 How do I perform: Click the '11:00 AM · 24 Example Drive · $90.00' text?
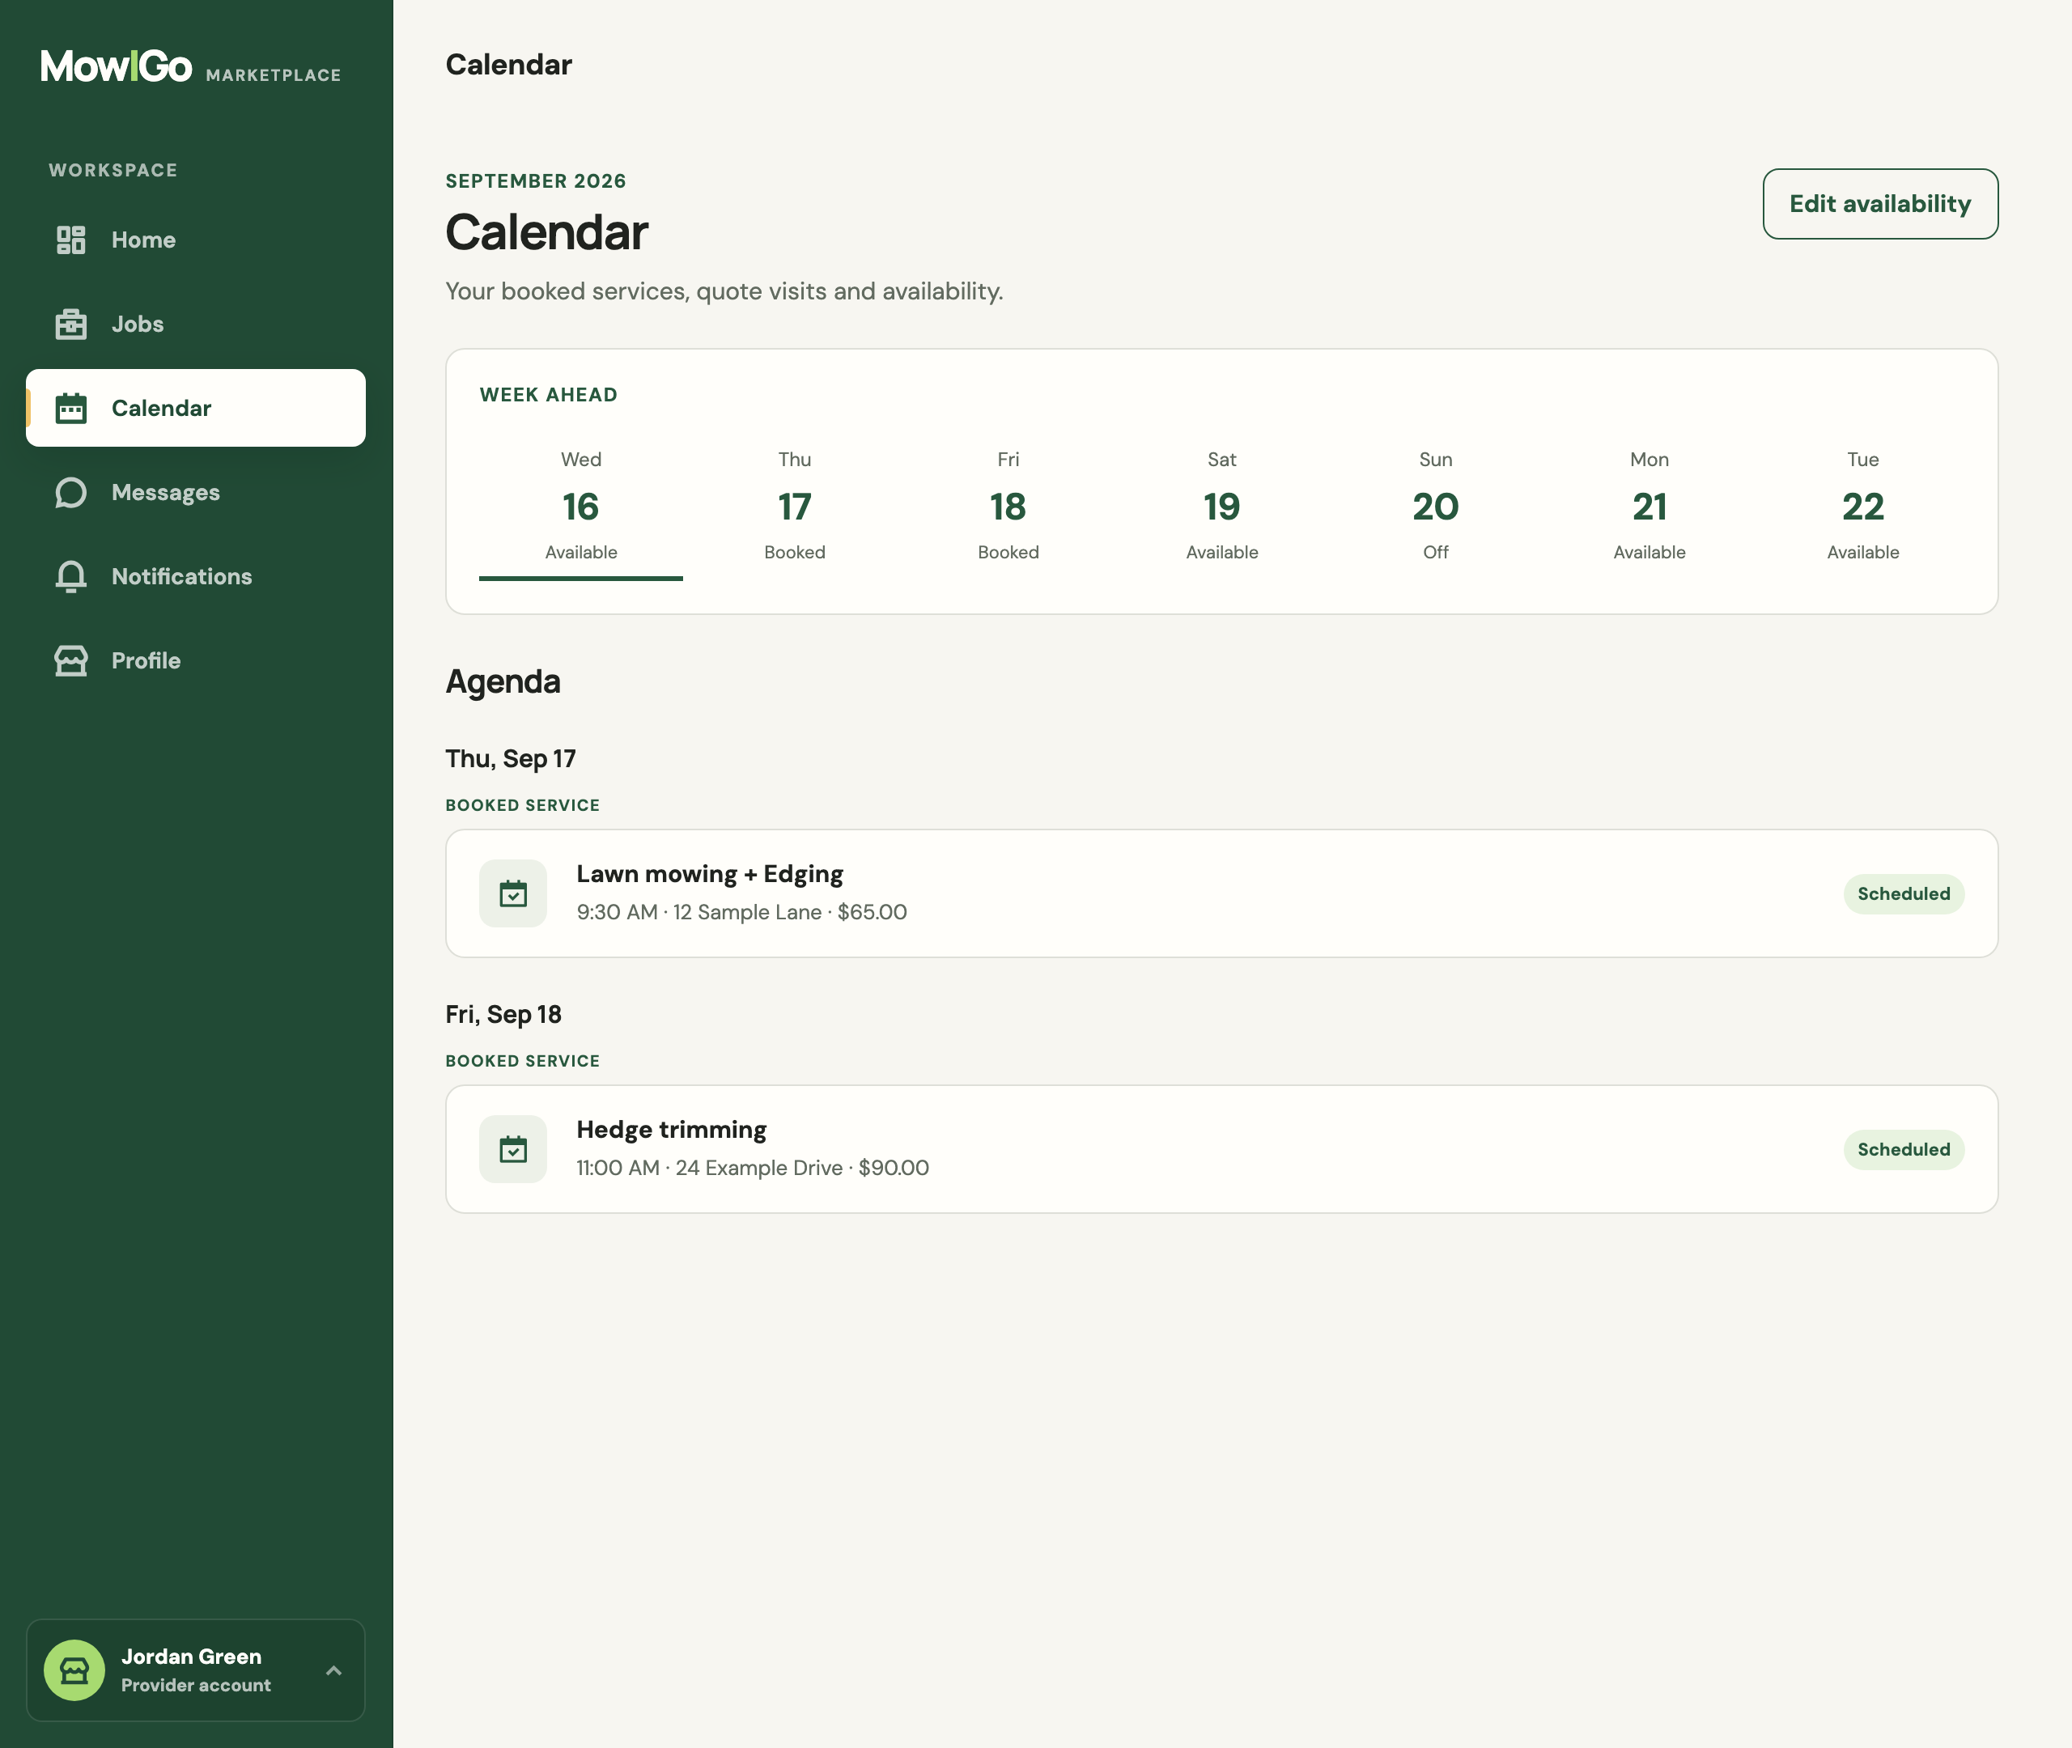(753, 1169)
